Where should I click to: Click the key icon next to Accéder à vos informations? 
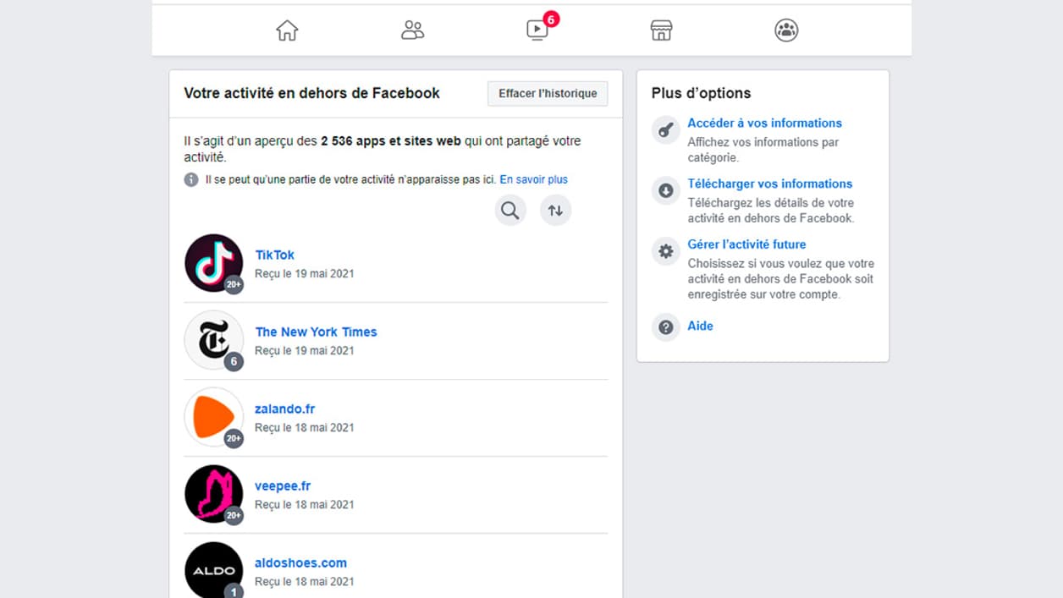[x=665, y=129]
